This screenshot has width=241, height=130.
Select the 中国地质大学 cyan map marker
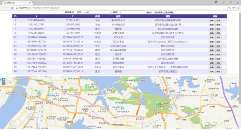click(x=116, y=102)
